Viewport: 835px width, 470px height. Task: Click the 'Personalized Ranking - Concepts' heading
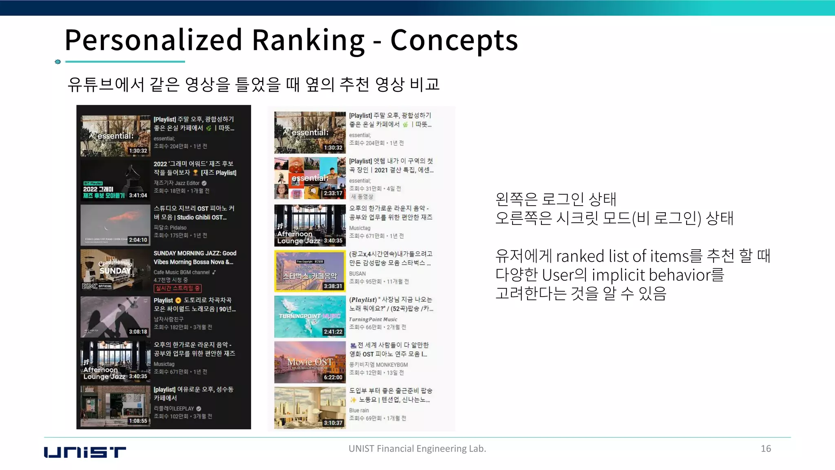pyautogui.click(x=291, y=40)
